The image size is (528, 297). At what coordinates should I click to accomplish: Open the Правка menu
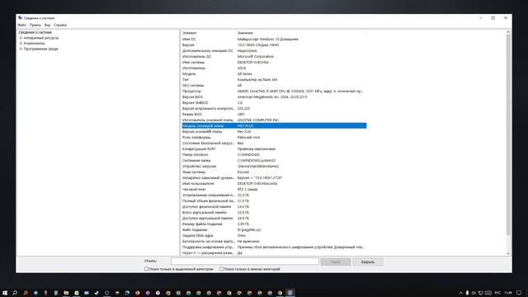[x=35, y=25]
